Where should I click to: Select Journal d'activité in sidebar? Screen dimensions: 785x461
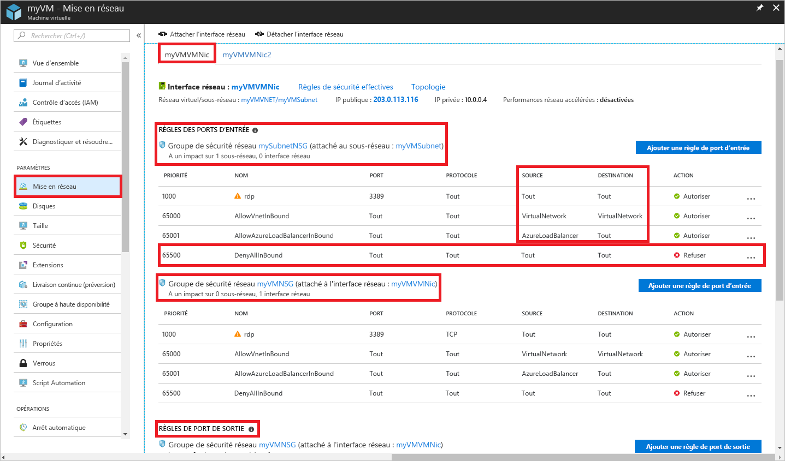pos(56,82)
